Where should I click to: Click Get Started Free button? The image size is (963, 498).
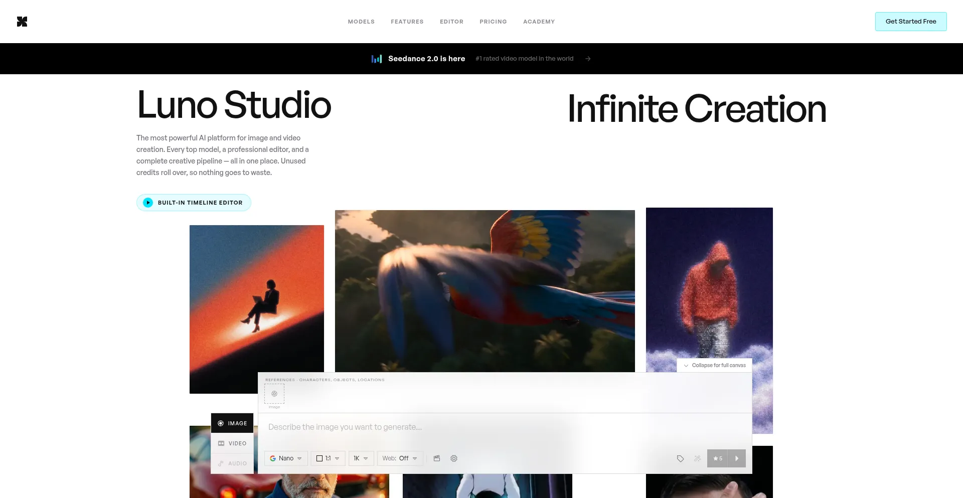[911, 22]
